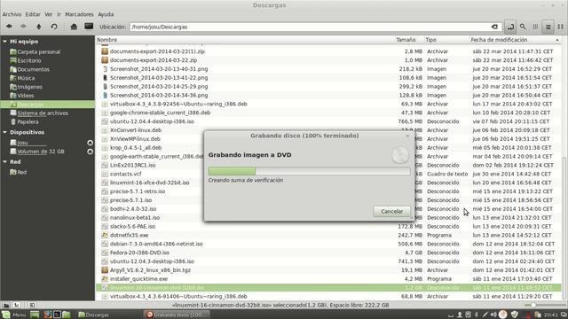Toggle the location entry mode button
The image size is (568, 319).
510,27
